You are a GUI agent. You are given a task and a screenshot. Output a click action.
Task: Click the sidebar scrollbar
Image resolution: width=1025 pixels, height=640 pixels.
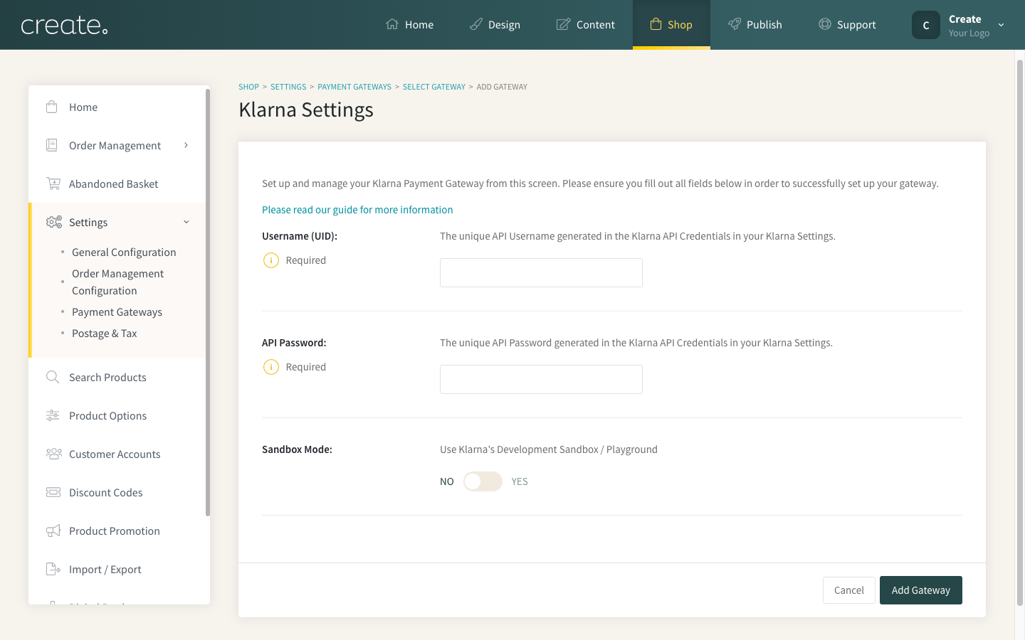[x=208, y=302]
